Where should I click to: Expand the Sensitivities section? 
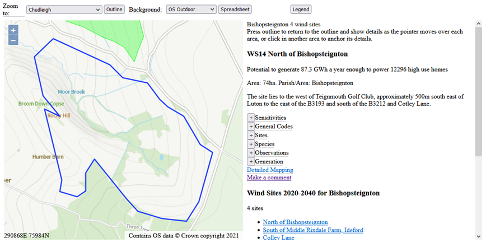click(x=251, y=118)
